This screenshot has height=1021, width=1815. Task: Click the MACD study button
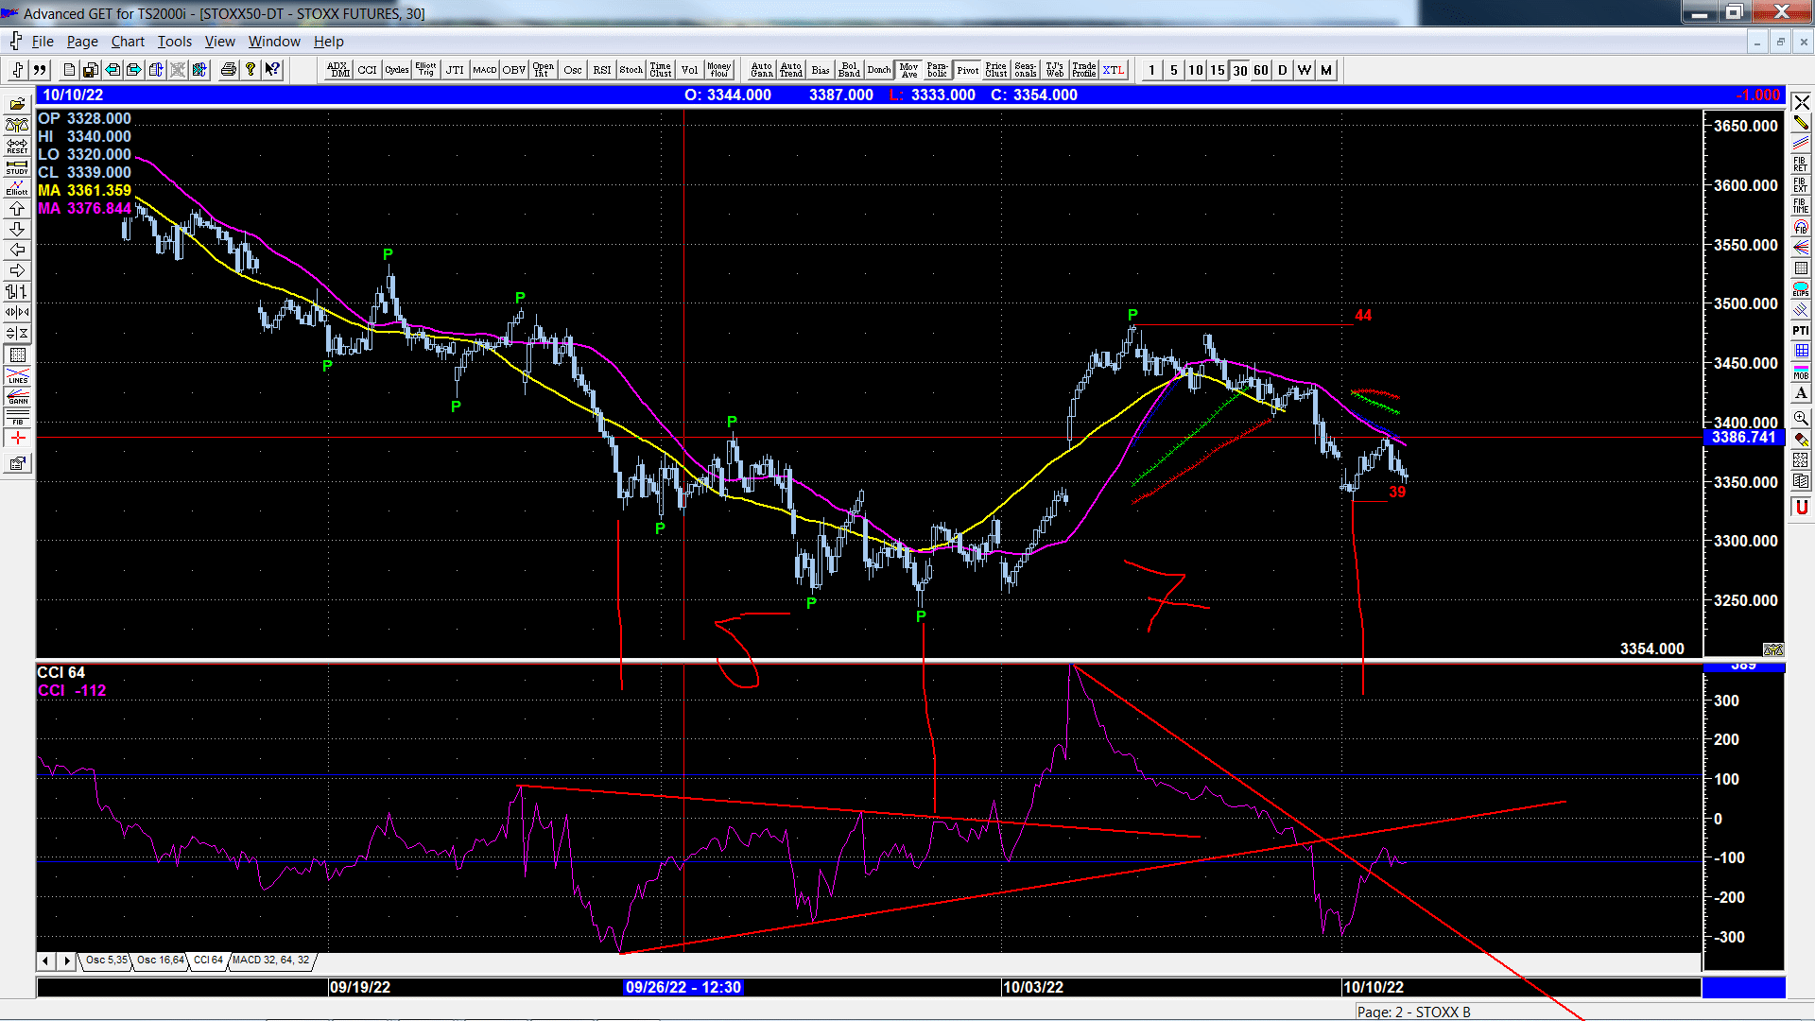point(485,70)
